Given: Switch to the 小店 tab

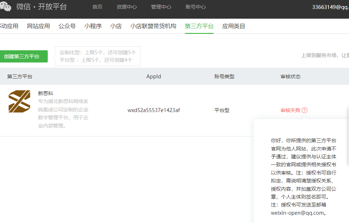Looking at the screenshot, I should (x=116, y=26).
